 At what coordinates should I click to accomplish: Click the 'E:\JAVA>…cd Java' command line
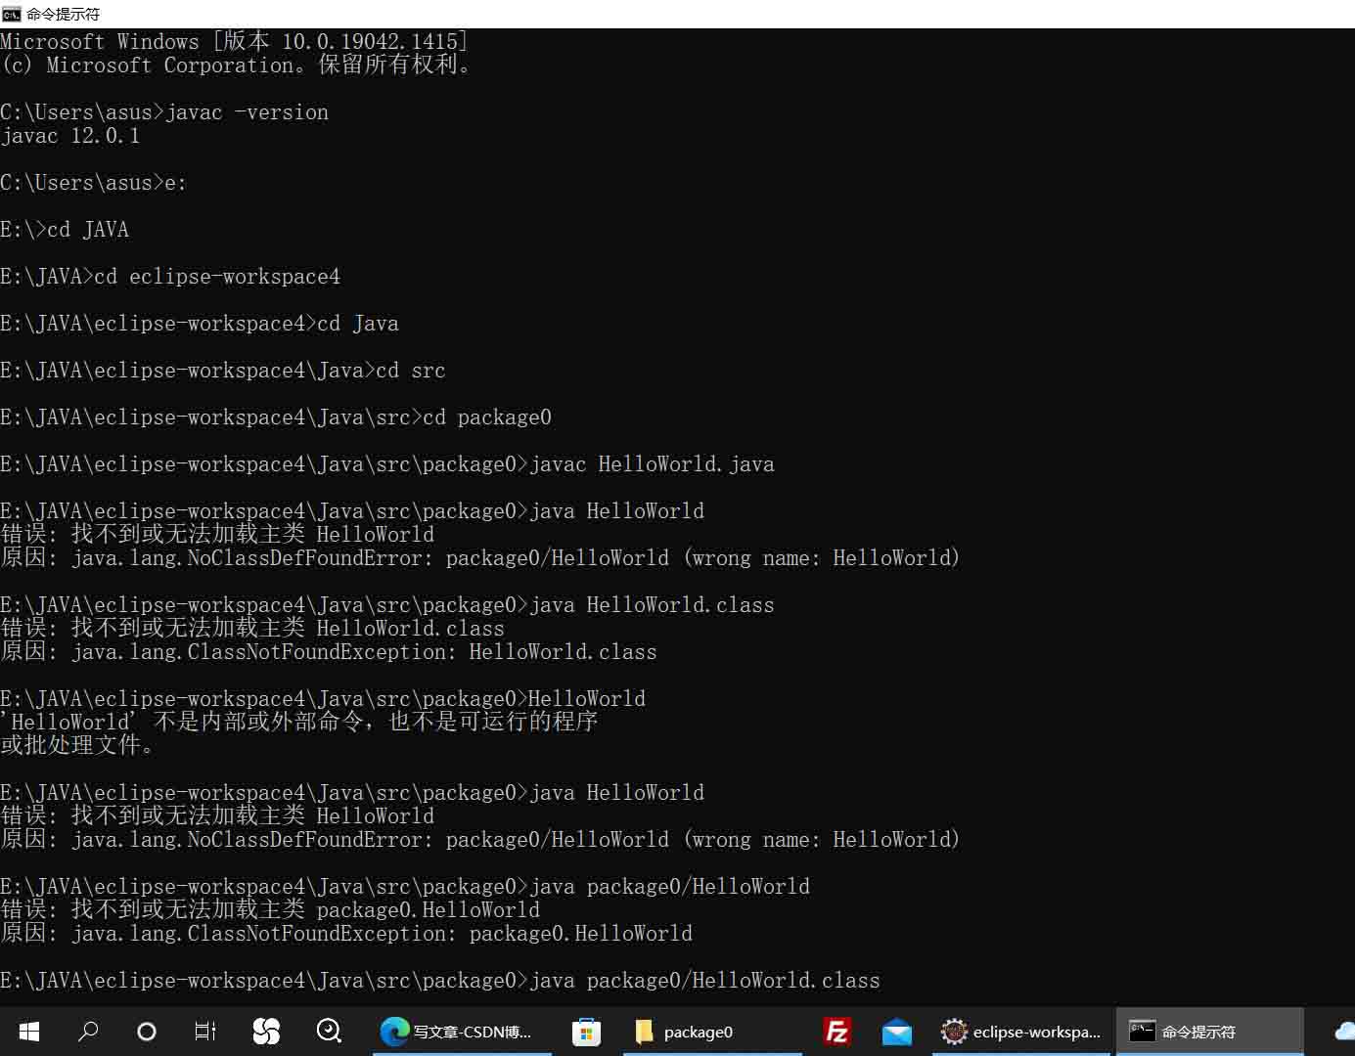pos(200,324)
